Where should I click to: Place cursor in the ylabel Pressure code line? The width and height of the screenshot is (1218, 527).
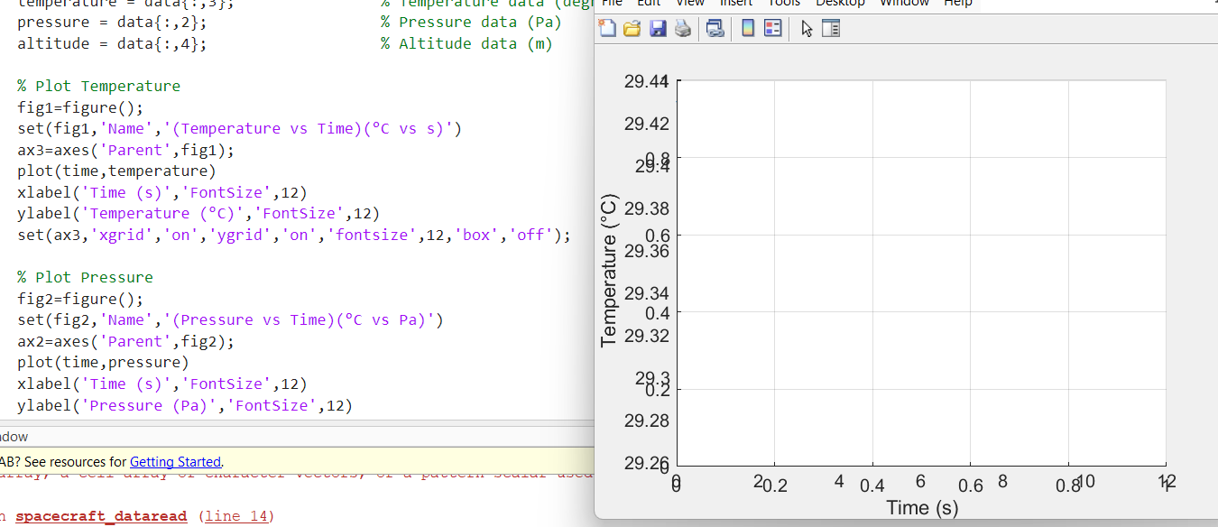180,405
